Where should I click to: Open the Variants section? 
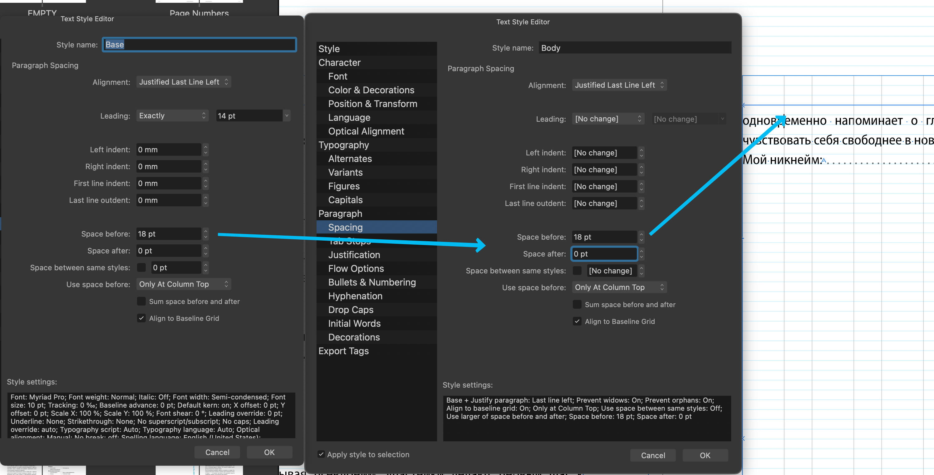click(x=376, y=172)
